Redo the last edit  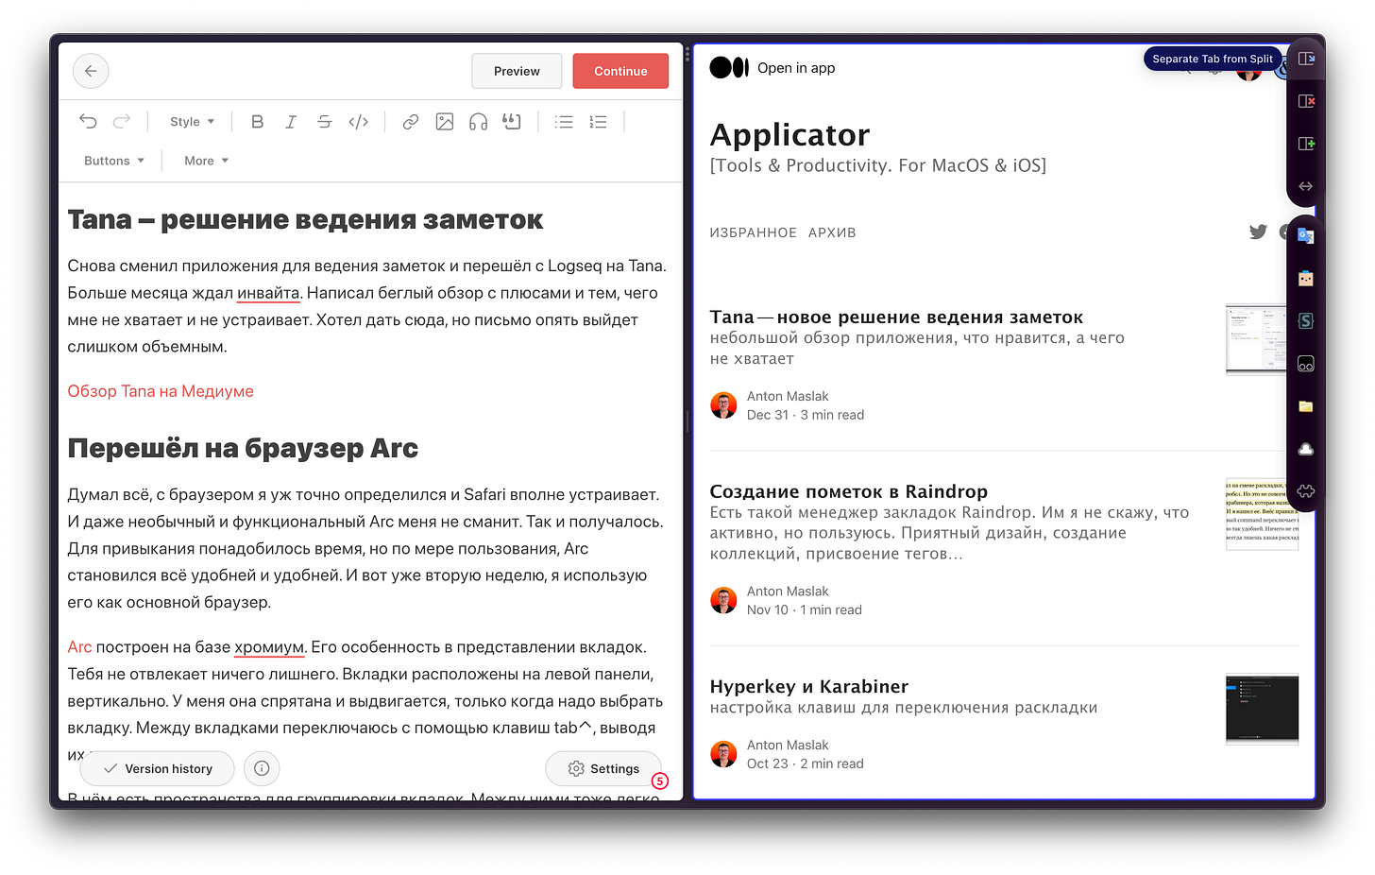[122, 121]
